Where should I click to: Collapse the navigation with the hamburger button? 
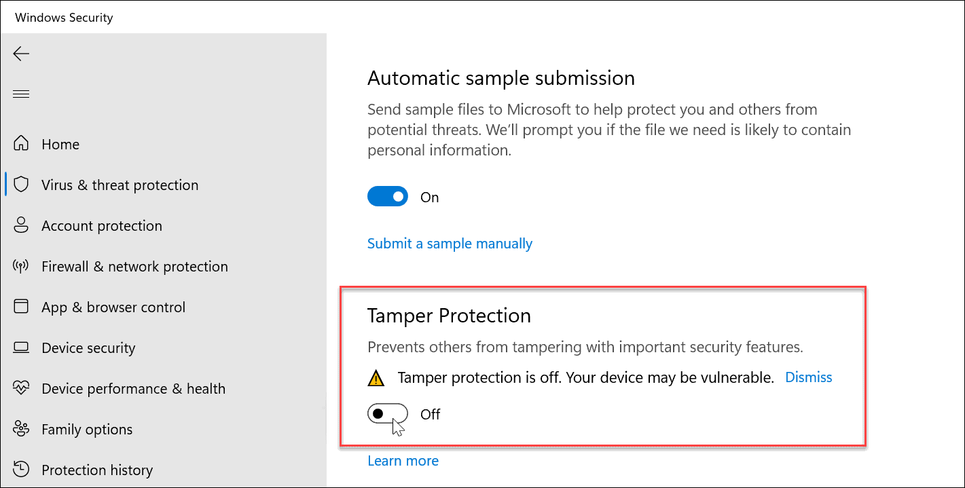[20, 93]
